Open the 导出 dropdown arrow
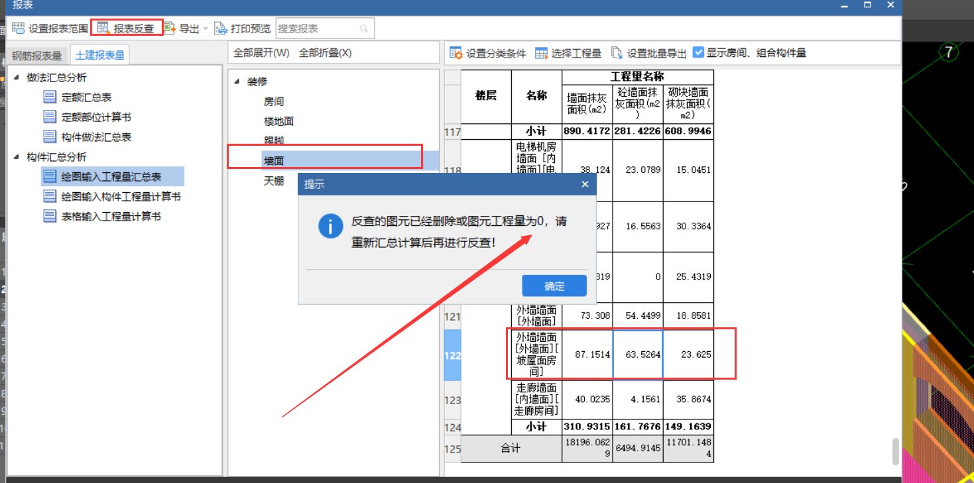Viewport: 974px width, 483px height. pos(206,29)
